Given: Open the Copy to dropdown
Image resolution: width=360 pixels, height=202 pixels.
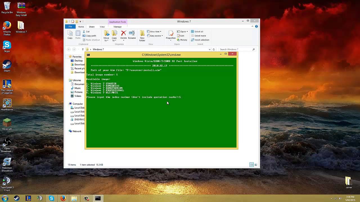Looking at the screenshot, I should click(x=114, y=36).
